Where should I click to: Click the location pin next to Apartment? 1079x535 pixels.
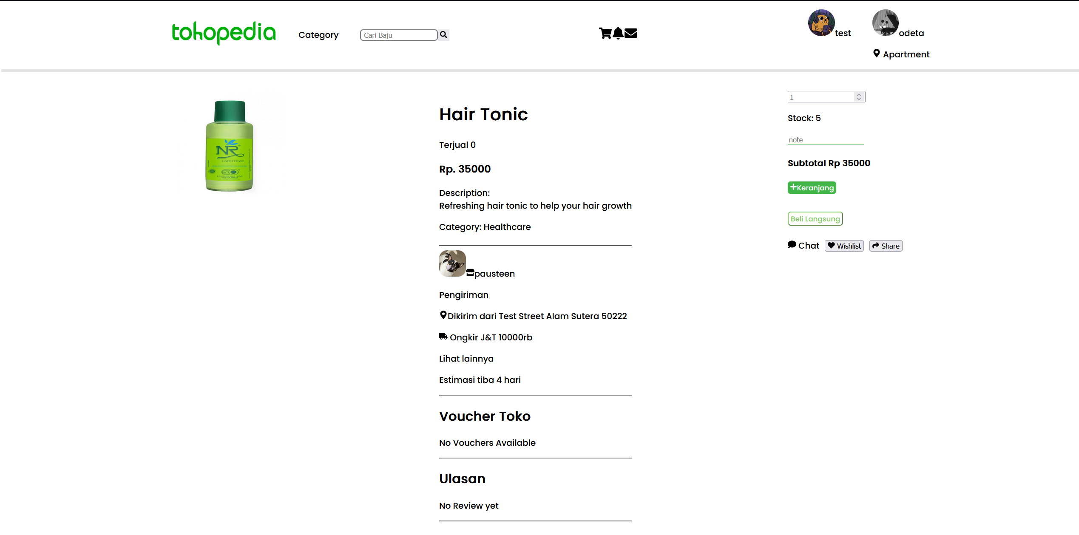tap(876, 53)
